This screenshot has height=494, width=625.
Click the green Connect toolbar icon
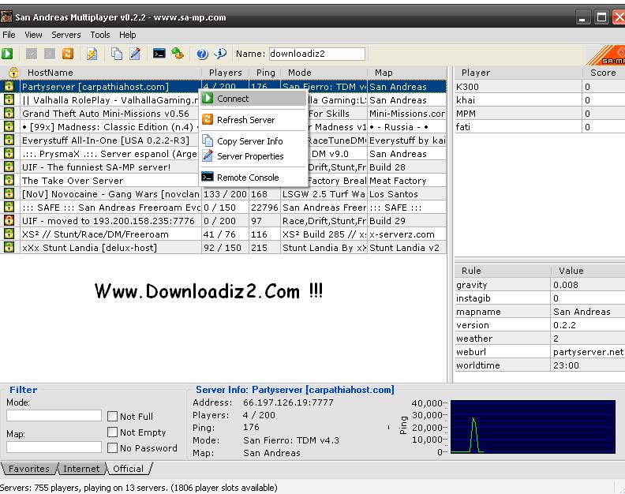pyautogui.click(x=7, y=54)
